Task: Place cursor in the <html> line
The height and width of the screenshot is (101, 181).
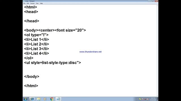Action: pyautogui.click(x=31, y=7)
